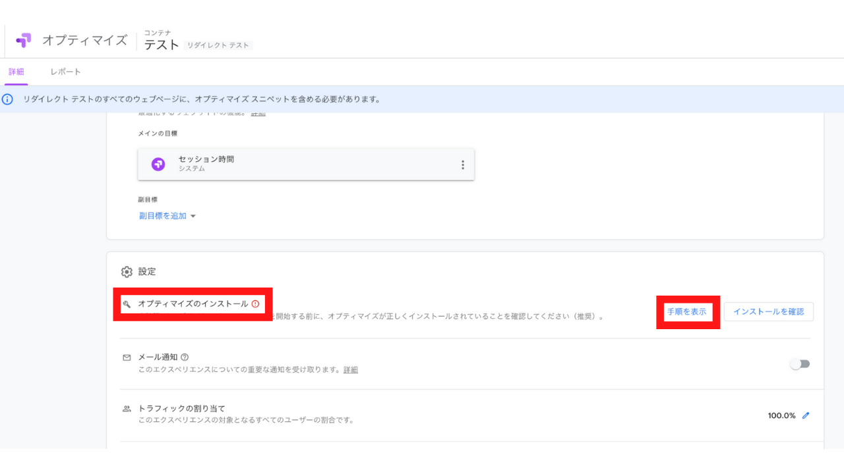The image size is (844, 474).
Task: Click the blue banner message about オプティマイズ スニペット
Action: (202, 99)
